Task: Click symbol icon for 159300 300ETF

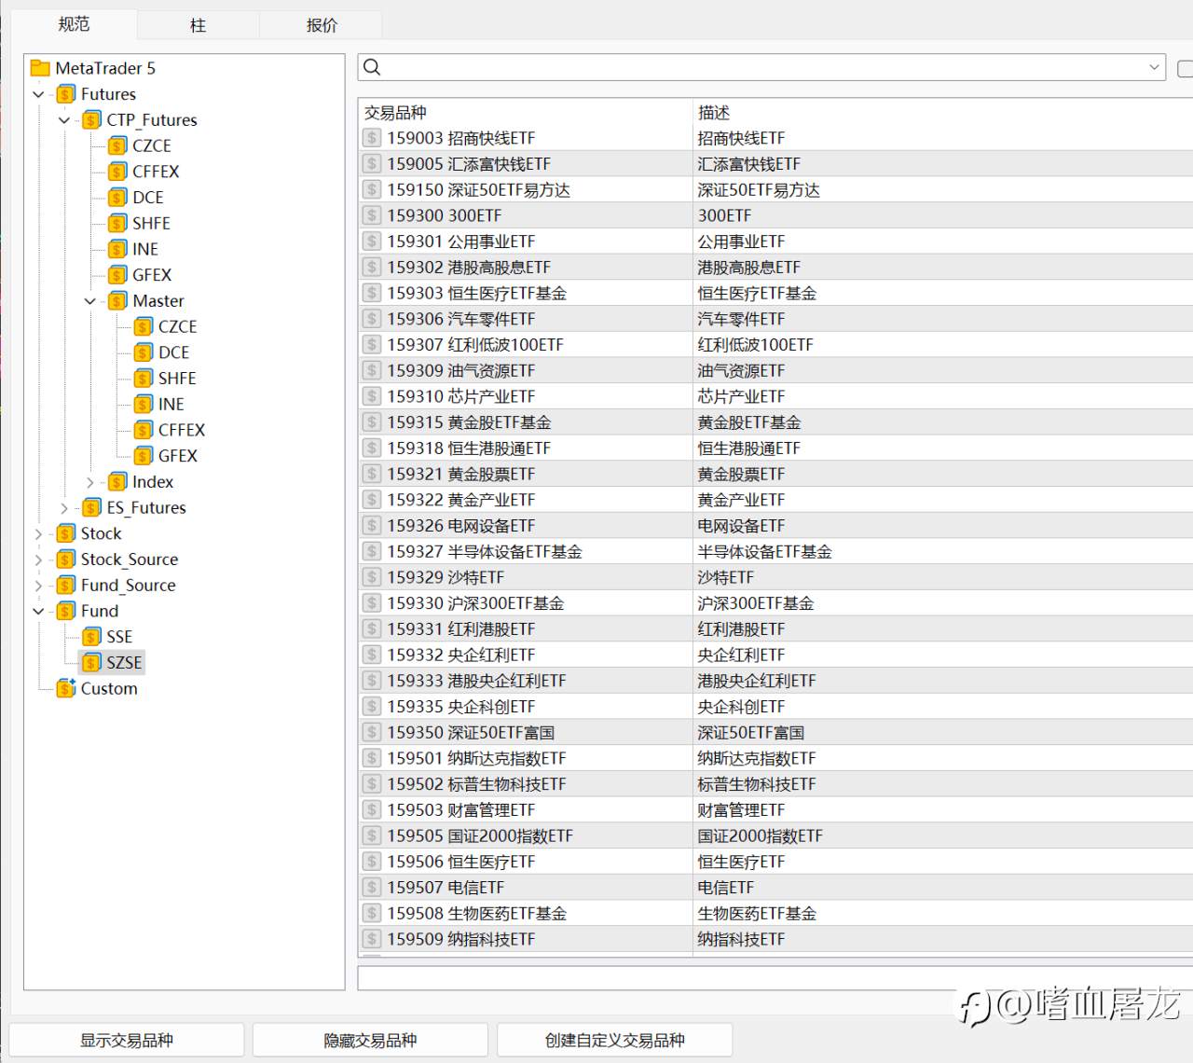Action: coord(372,215)
